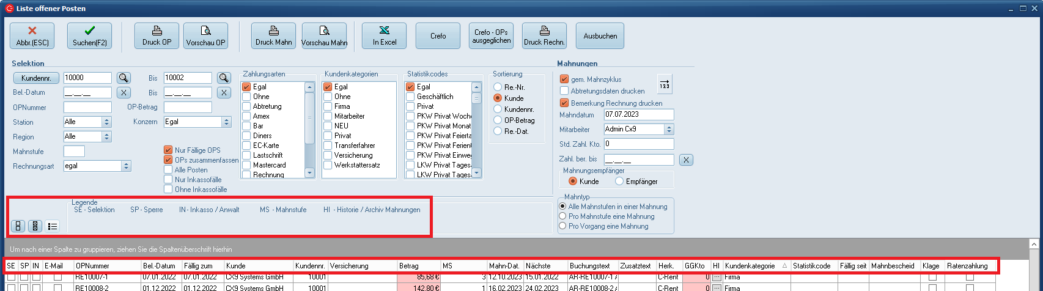Enable the Alle Posten checkbox

tap(168, 170)
